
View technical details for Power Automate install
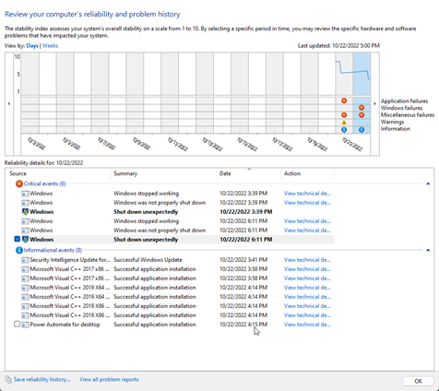307,325
